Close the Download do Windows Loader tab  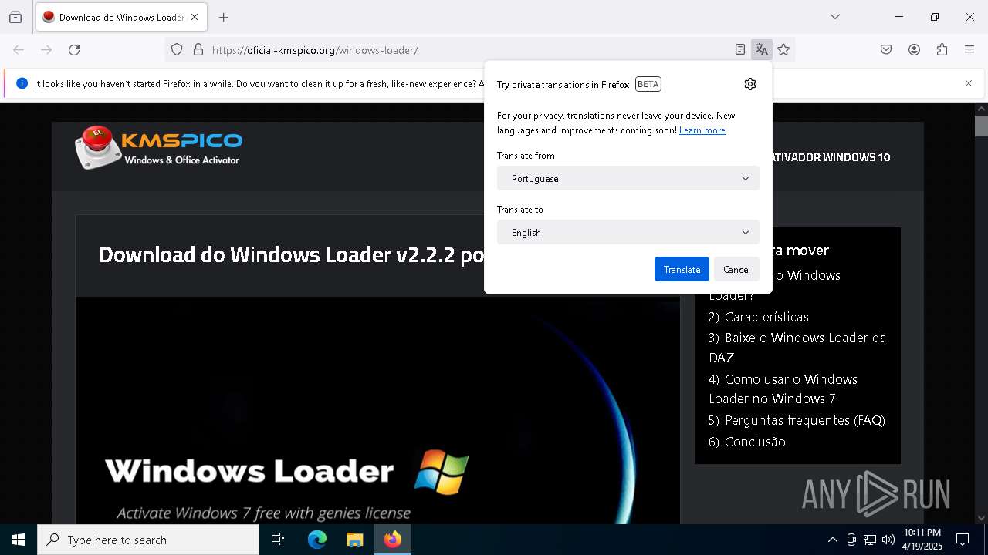coord(195,17)
